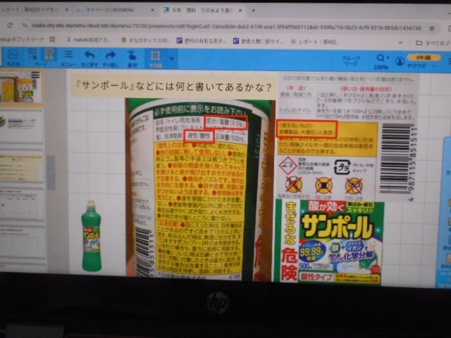Click the もどる back icon in toolbar

click(x=13, y=58)
